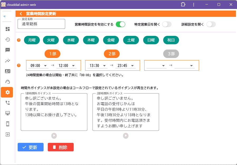Click the 更新 update button

click(30, 147)
